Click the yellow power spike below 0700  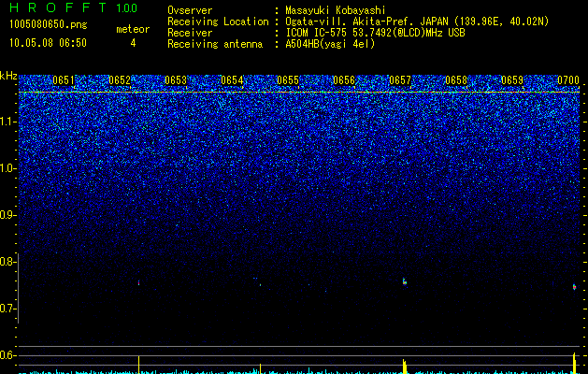[x=575, y=363]
